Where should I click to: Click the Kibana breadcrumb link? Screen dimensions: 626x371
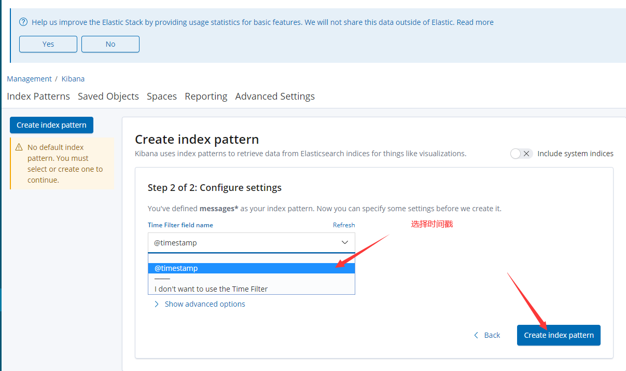[x=73, y=79]
